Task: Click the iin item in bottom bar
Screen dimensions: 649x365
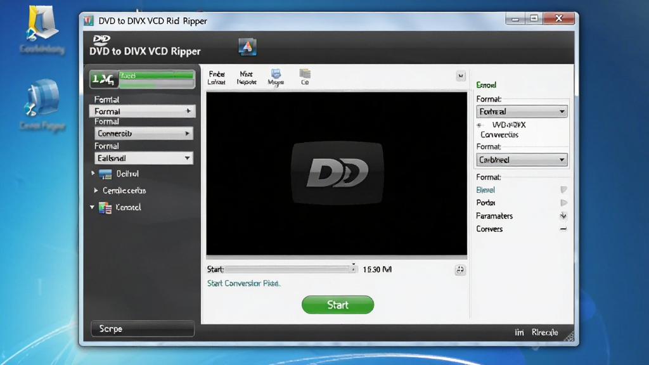Action: [519, 332]
